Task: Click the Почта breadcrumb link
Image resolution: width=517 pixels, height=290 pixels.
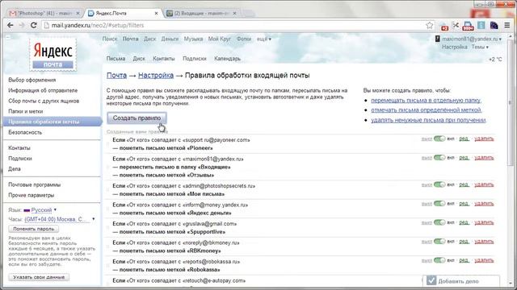Action: [x=116, y=75]
